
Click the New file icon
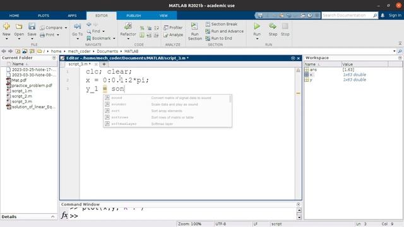(x=6, y=26)
